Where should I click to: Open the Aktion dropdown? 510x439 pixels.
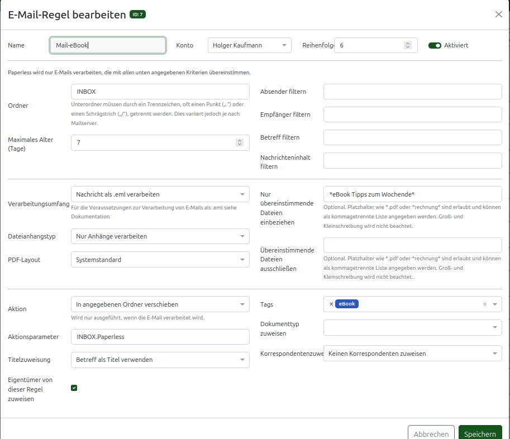pyautogui.click(x=160, y=304)
